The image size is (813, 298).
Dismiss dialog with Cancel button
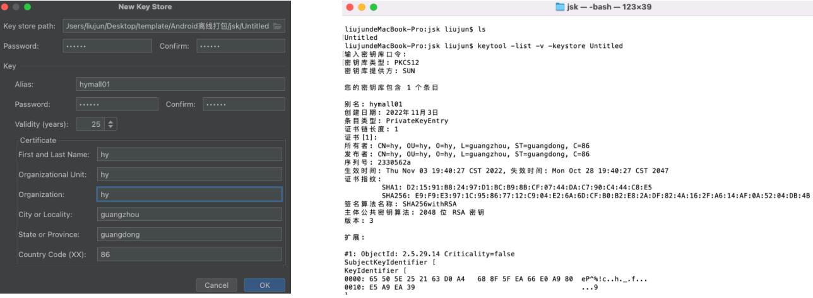click(217, 285)
